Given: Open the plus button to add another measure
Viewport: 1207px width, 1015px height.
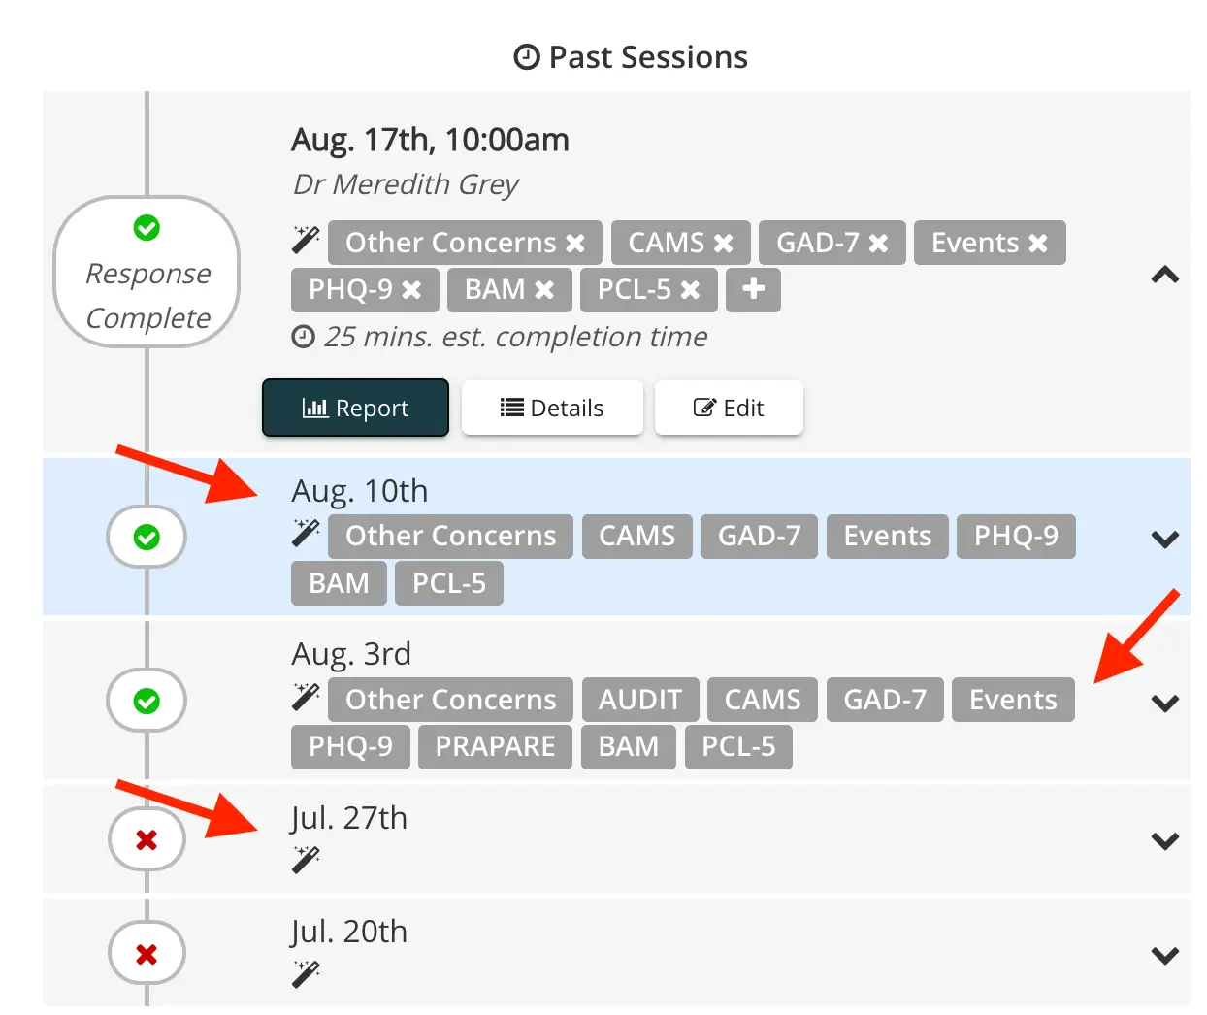Looking at the screenshot, I should point(753,289).
